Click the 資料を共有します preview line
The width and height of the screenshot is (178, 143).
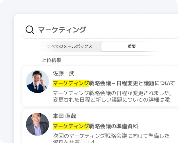74,141
